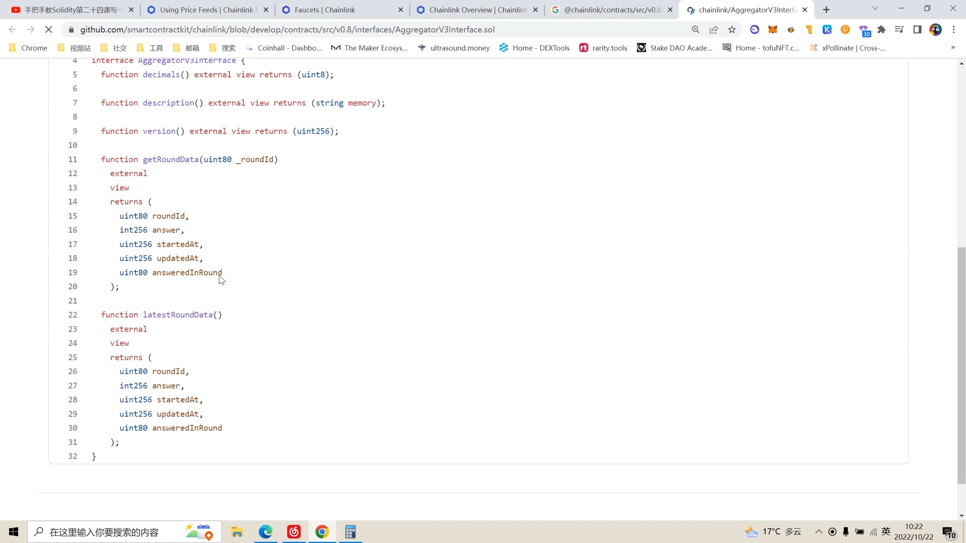The image size is (966, 543).
Task: Click the page vertical scrollbar thumb
Action: click(x=961, y=366)
